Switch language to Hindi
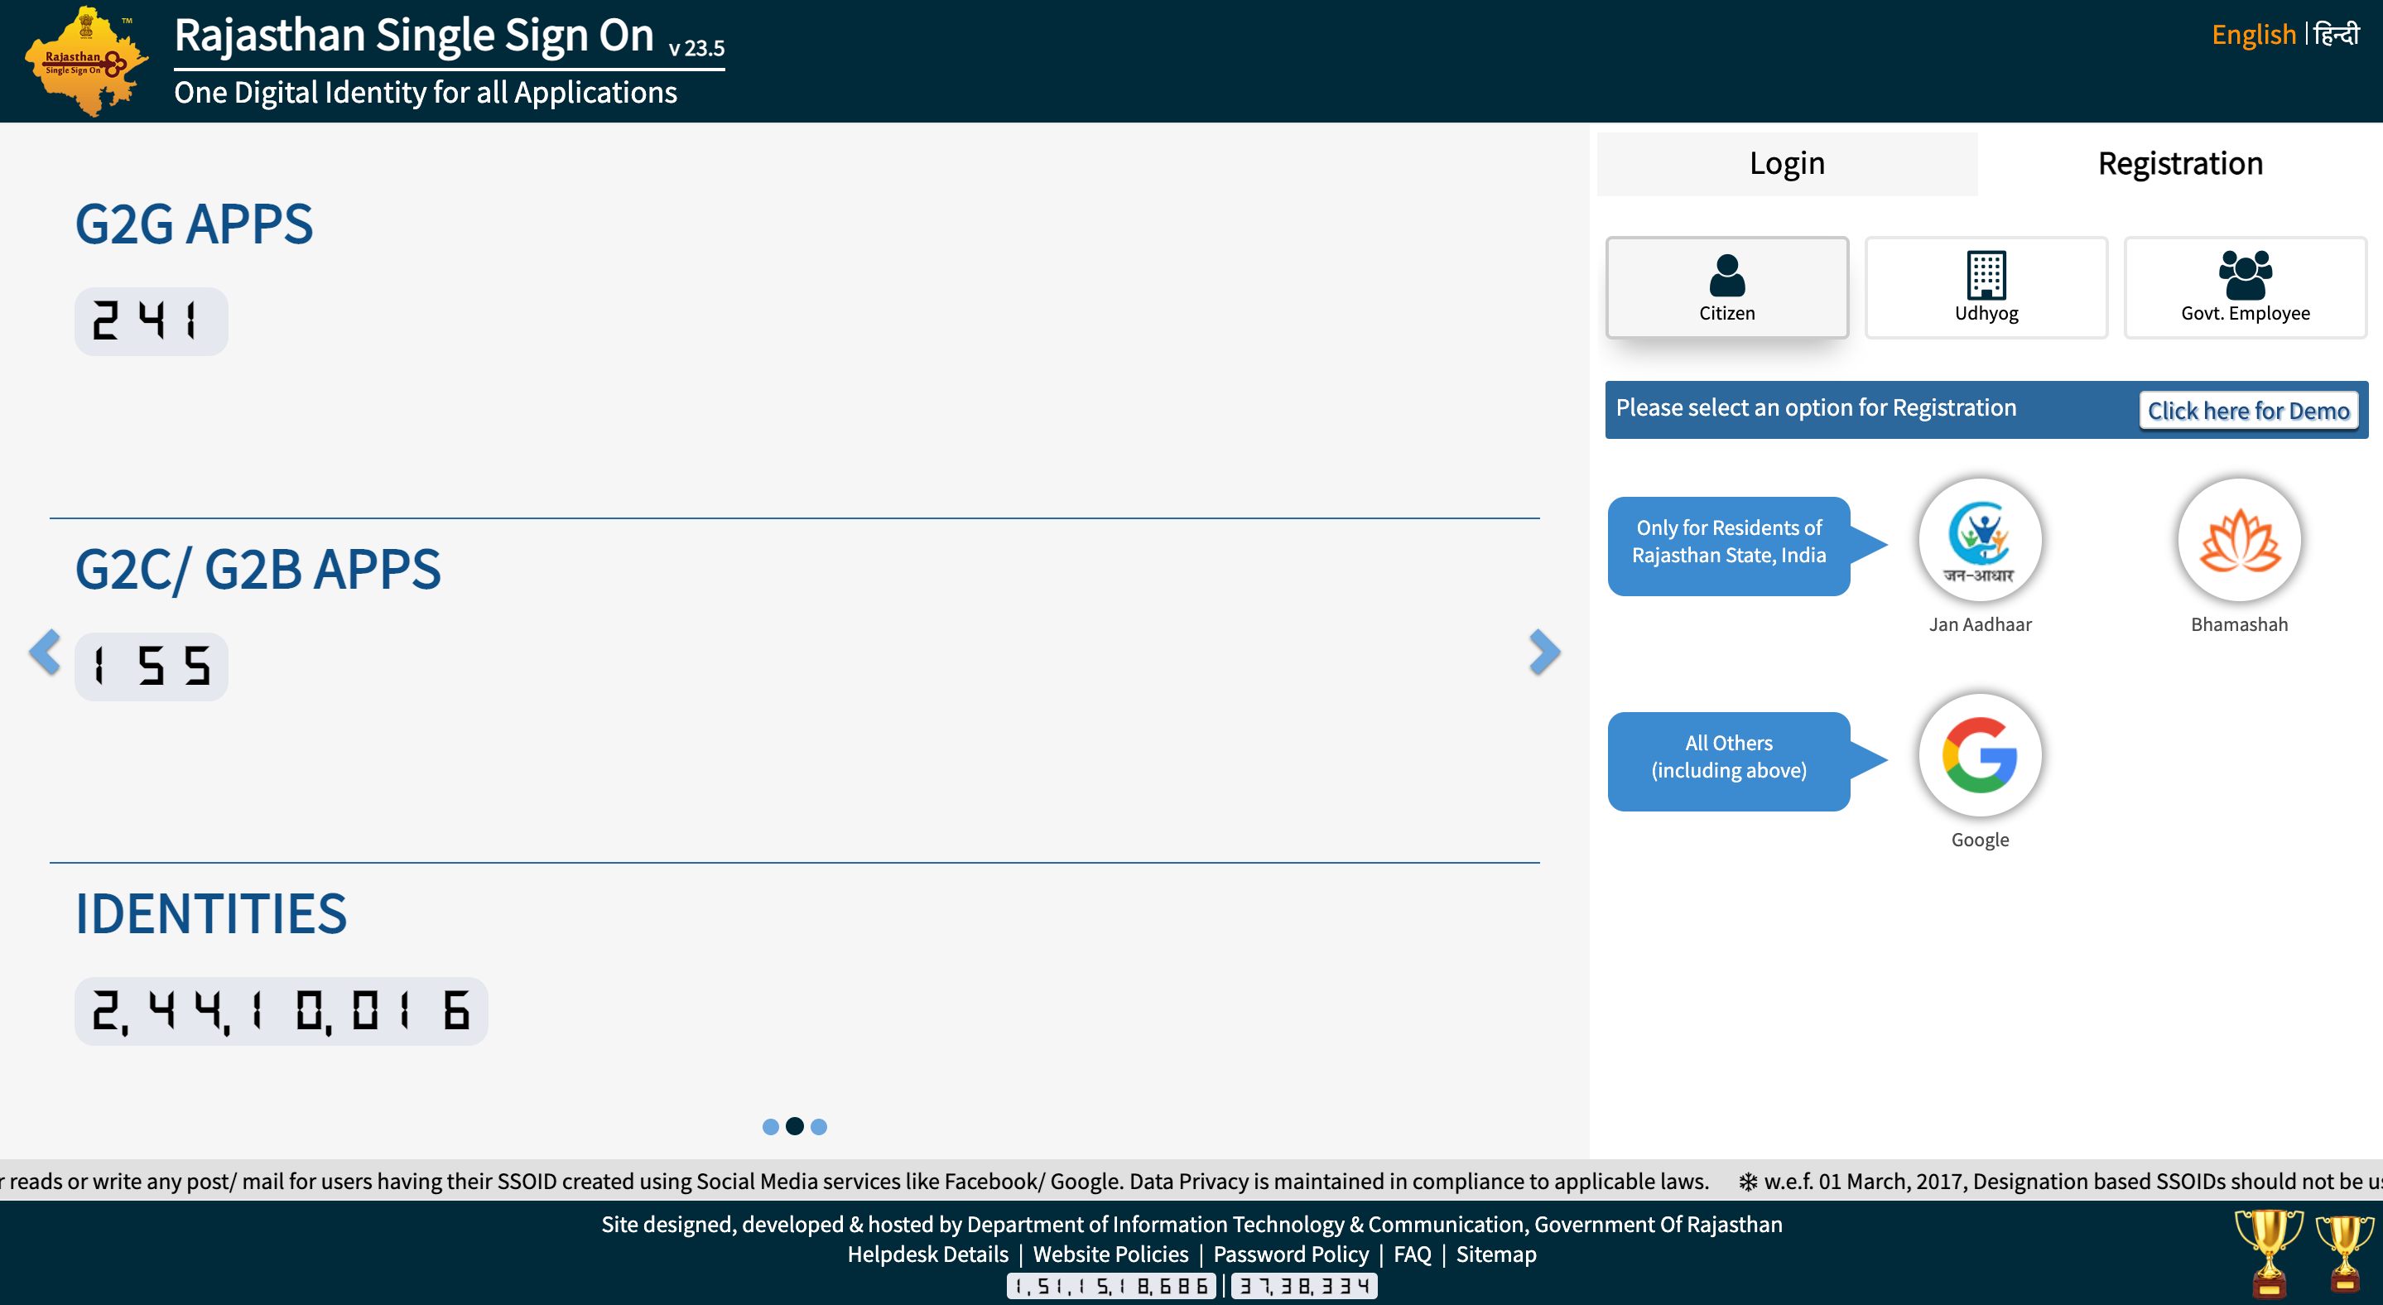Screen dimensions: 2383x1305 pyautogui.click(x=2337, y=35)
